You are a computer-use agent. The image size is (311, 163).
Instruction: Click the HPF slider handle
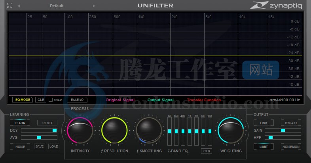coord(271,137)
